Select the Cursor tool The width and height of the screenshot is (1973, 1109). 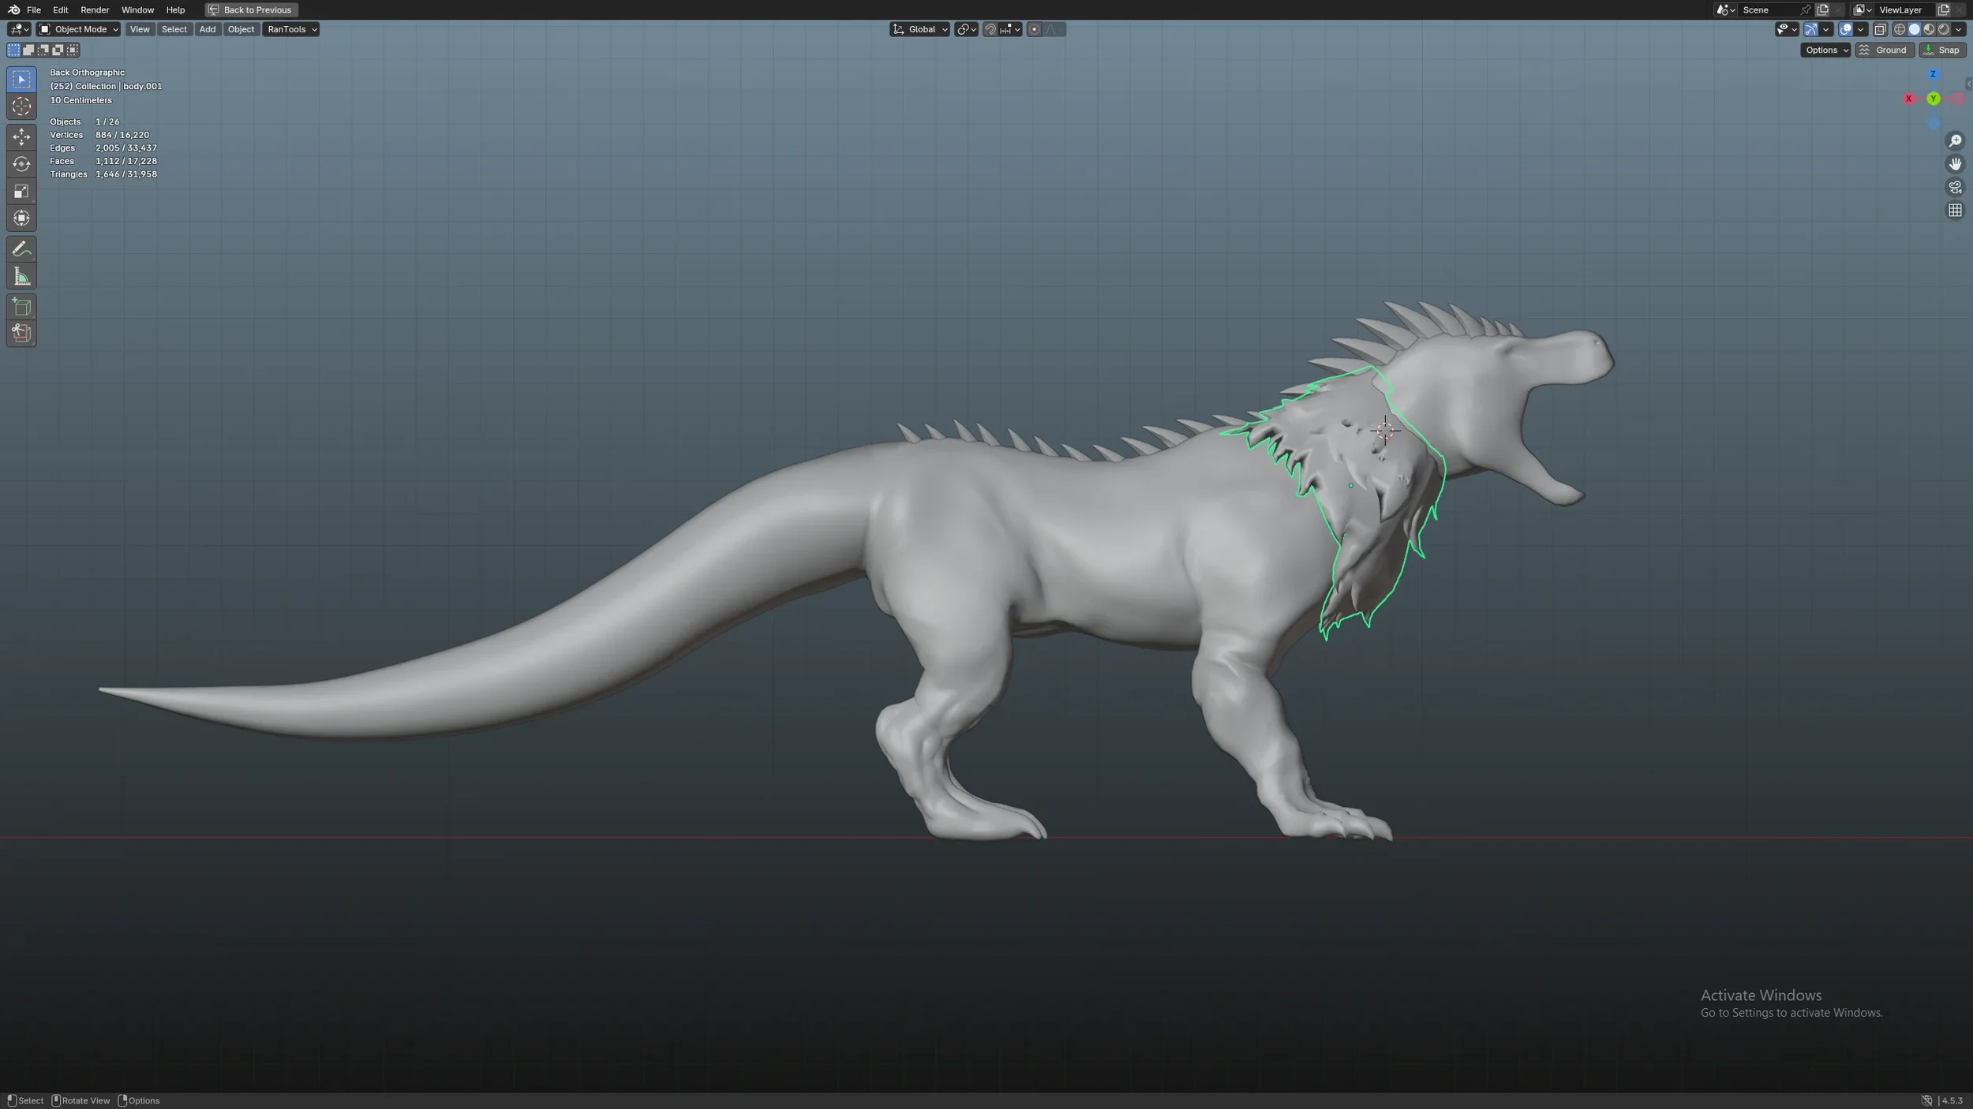pyautogui.click(x=21, y=106)
